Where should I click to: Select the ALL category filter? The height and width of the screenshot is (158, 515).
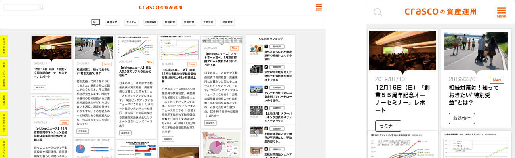click(95, 22)
